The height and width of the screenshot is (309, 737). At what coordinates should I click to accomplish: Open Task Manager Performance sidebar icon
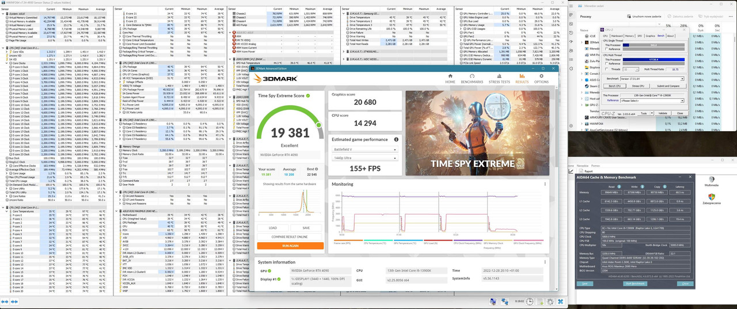coord(571,24)
